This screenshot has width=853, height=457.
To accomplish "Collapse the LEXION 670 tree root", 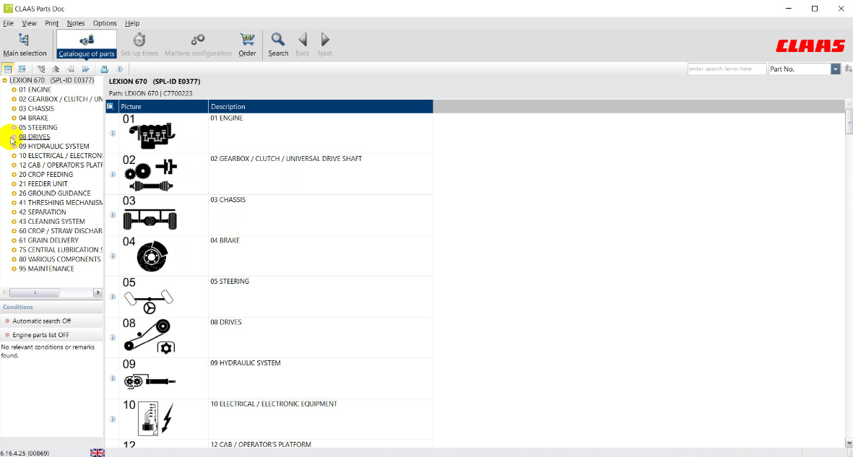I will [x=4, y=81].
